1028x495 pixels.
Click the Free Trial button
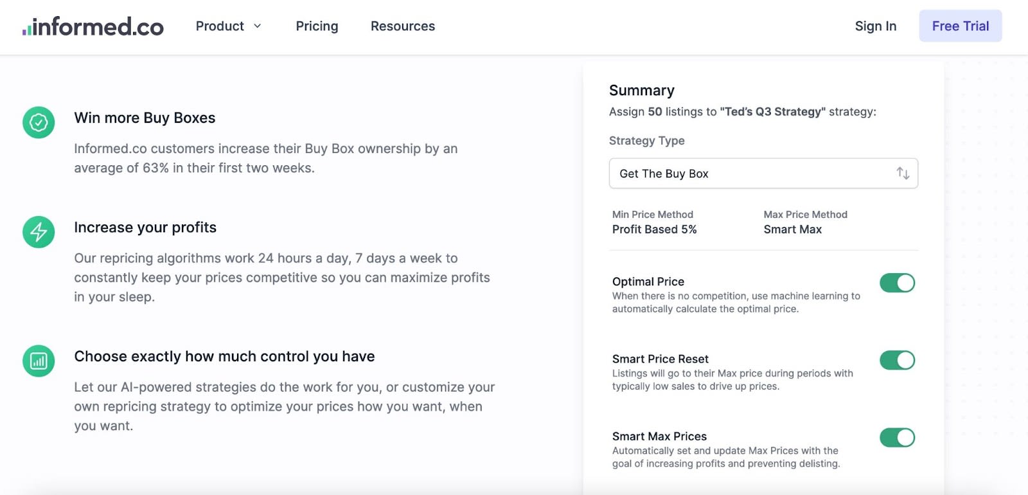click(x=961, y=26)
